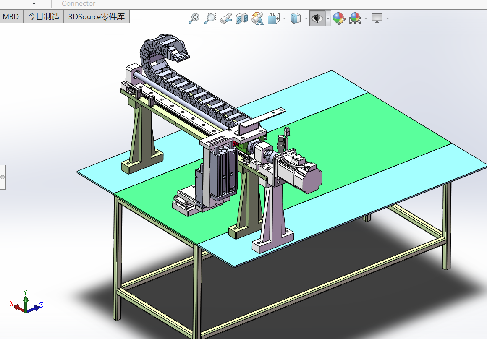Viewport: 487px width, 339px height.
Task: Click the Connector label at top
Action: point(78,3)
